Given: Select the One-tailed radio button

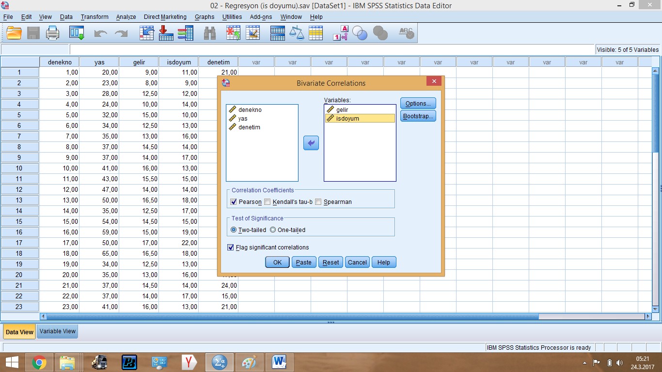Looking at the screenshot, I should coord(273,230).
